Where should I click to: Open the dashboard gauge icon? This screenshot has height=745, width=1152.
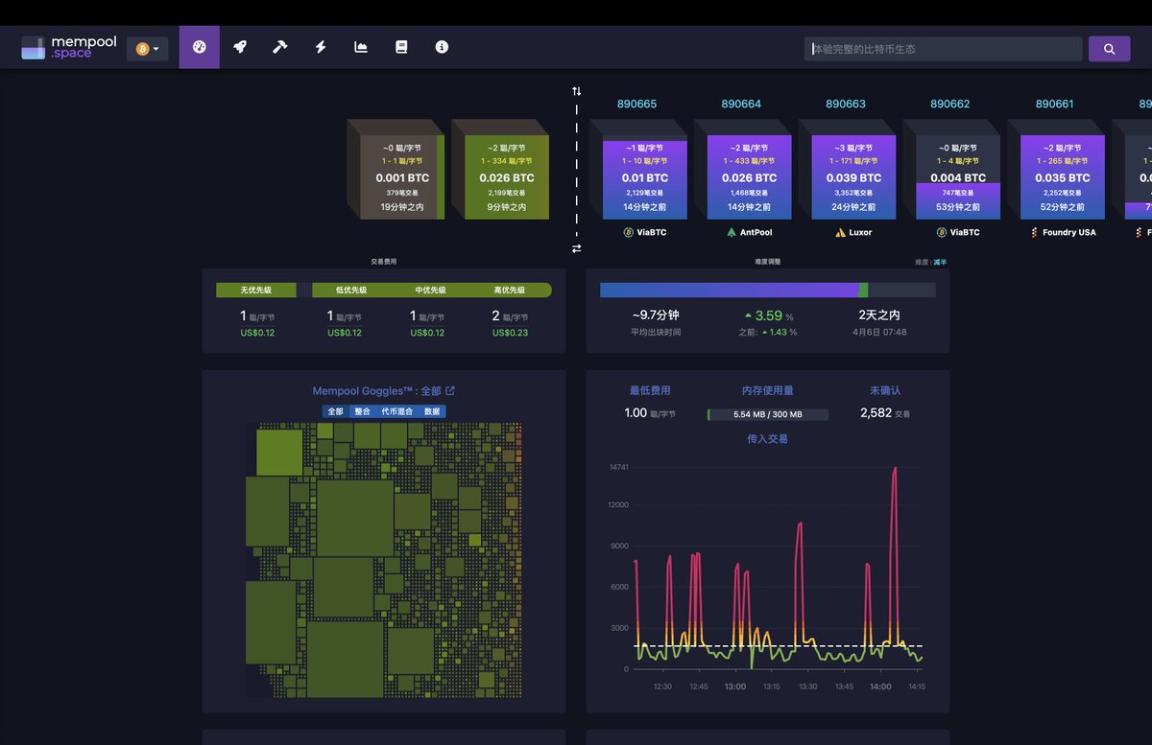[200, 47]
